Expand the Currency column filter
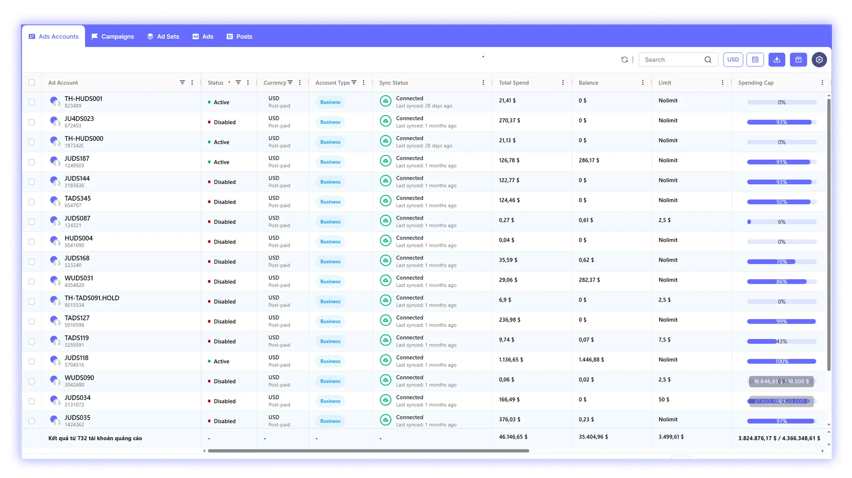 [x=290, y=83]
